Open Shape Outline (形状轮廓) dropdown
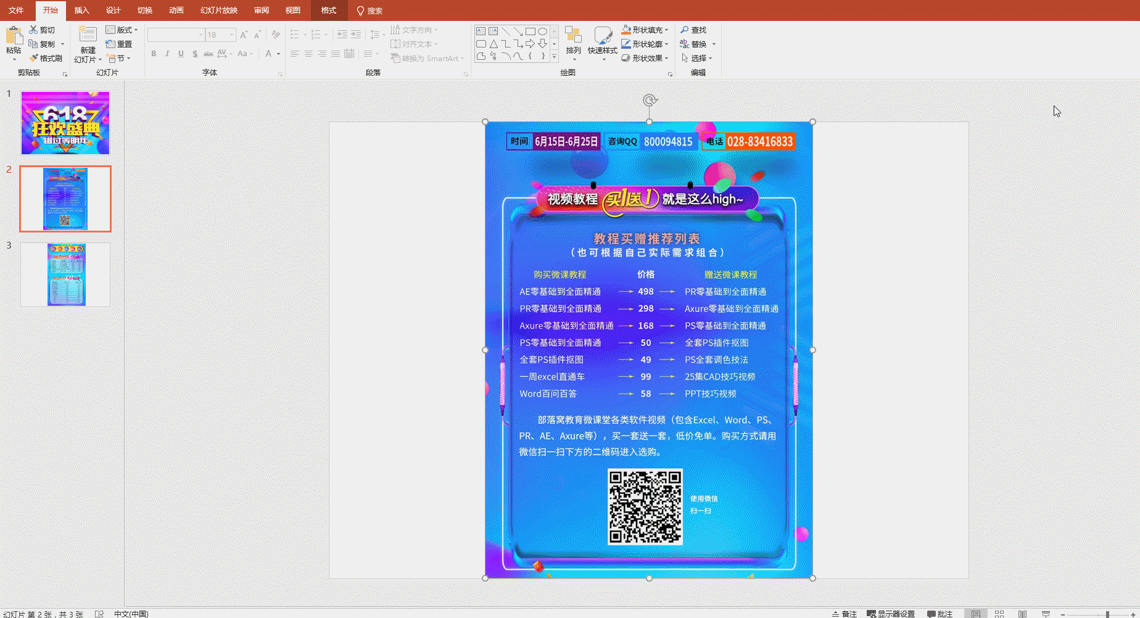The width and height of the screenshot is (1140, 618). coord(645,44)
